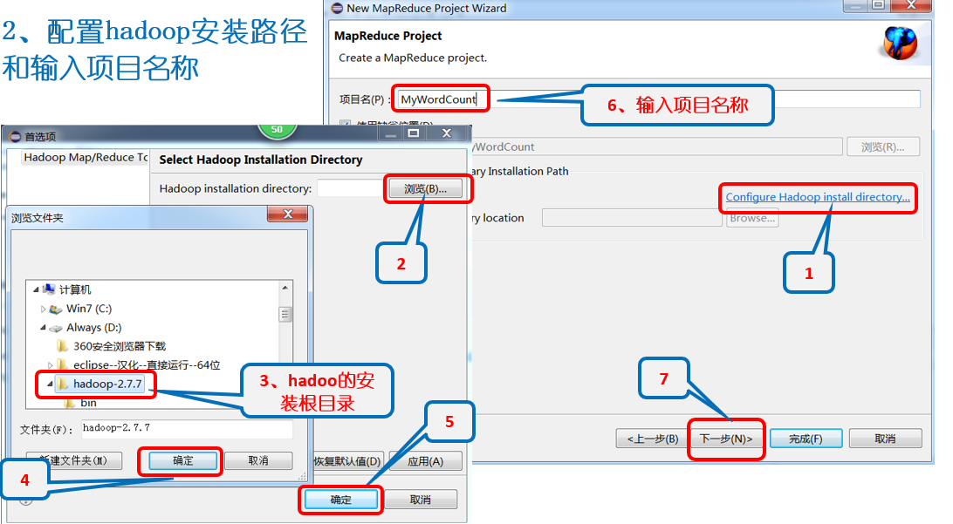Open the Configure Hadoop install directory link
Viewport: 953px width, 524px height.
(x=817, y=199)
